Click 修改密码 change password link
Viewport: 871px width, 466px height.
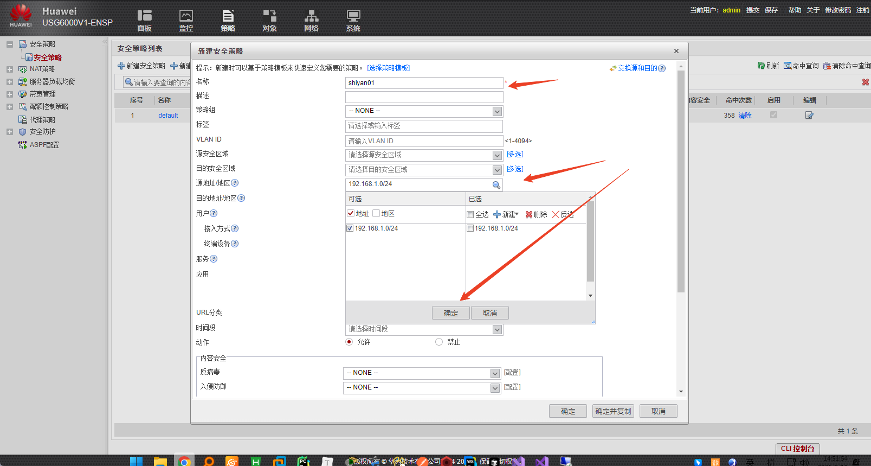point(838,10)
